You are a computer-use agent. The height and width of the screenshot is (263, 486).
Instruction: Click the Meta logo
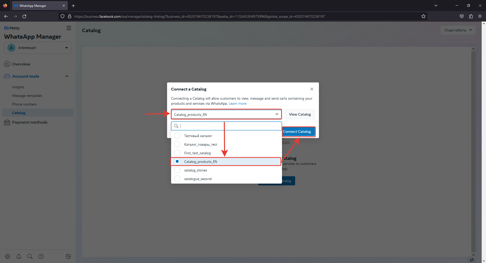(12, 28)
